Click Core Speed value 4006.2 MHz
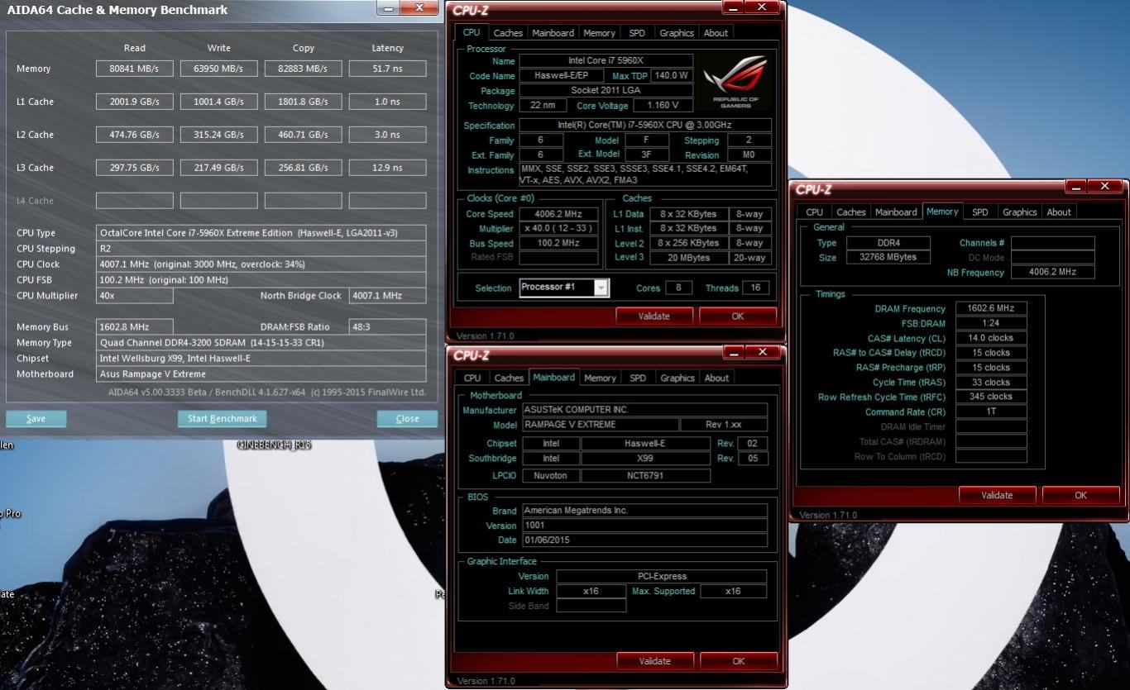 [x=559, y=214]
